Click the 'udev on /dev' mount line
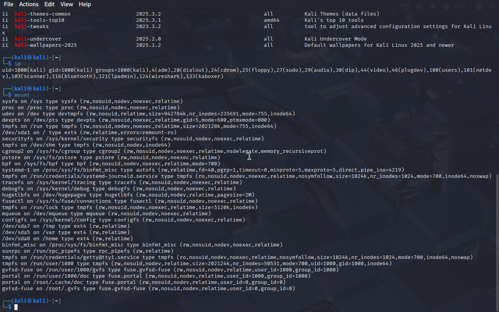Viewport: 499px width, 312px height. click(149, 114)
